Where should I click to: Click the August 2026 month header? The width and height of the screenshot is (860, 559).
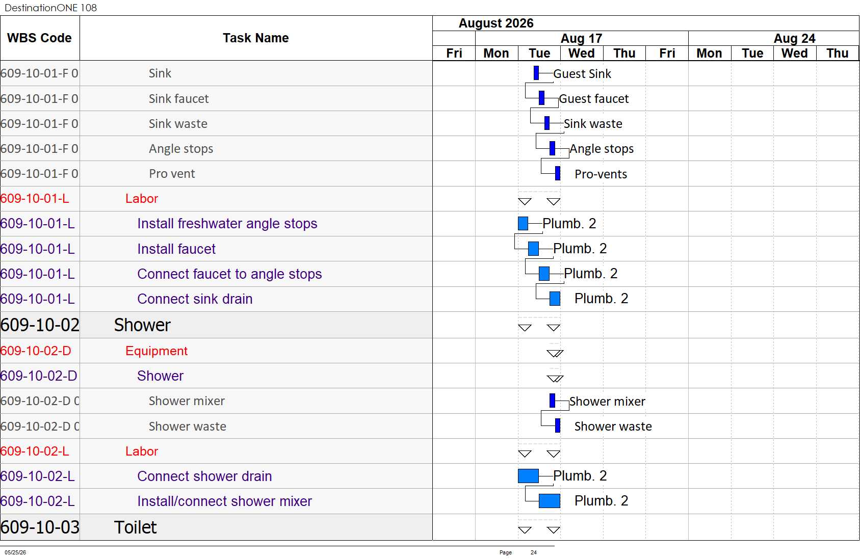[x=496, y=23]
